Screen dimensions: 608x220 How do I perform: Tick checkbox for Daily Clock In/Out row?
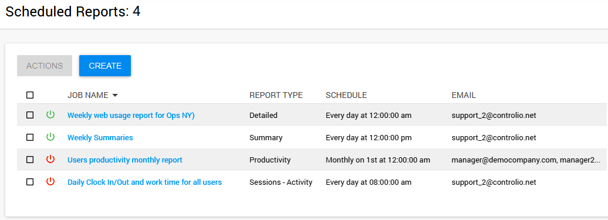(30, 182)
